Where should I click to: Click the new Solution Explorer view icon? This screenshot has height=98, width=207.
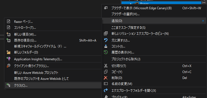(x=106, y=34)
